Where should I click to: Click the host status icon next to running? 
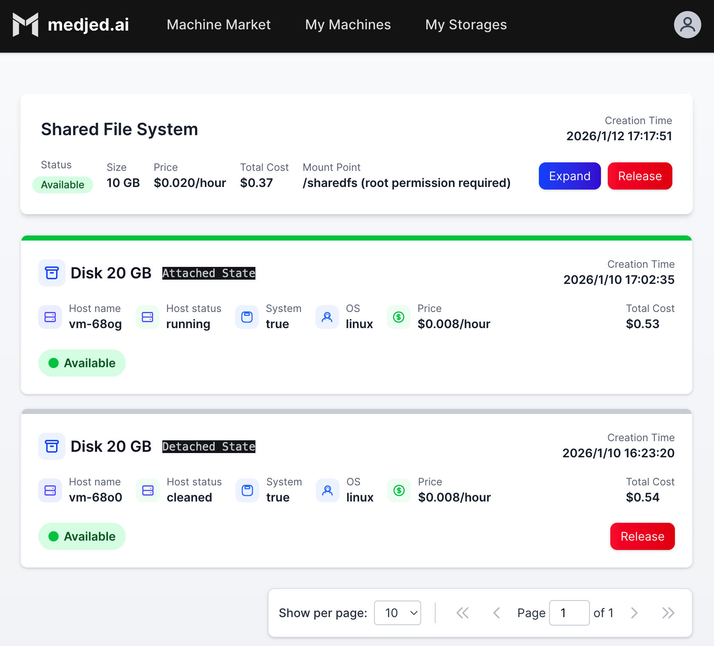147,317
